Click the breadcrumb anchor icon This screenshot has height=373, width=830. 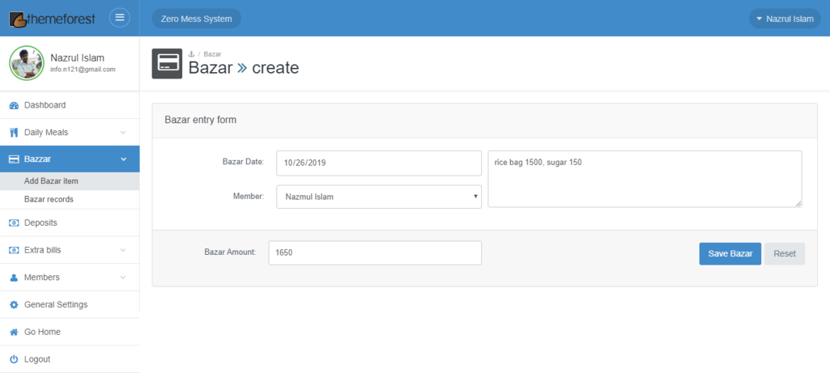point(192,54)
